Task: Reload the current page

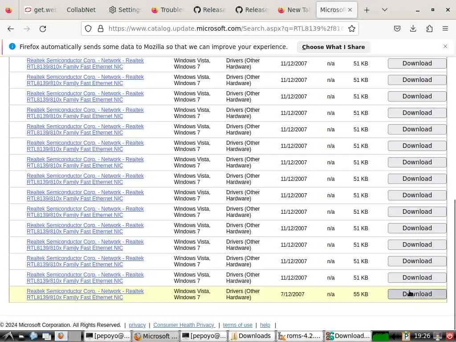Action: tap(43, 28)
